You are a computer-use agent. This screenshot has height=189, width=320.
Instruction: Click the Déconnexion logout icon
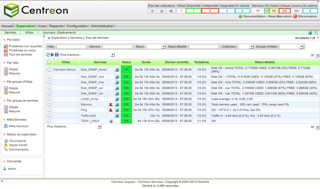pyautogui.click(x=295, y=17)
